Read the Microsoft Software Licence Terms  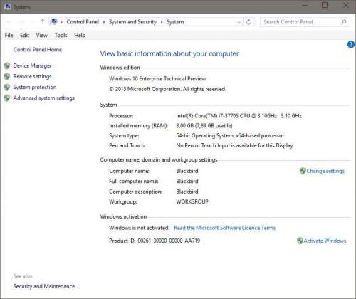click(225, 228)
